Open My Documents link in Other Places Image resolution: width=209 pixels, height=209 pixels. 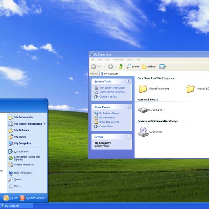107,118
